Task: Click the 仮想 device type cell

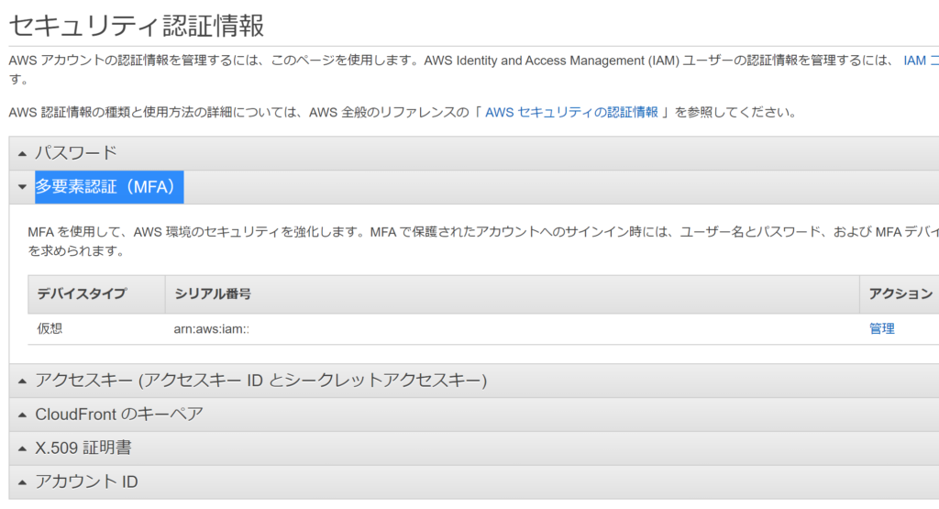Action: pyautogui.click(x=50, y=328)
